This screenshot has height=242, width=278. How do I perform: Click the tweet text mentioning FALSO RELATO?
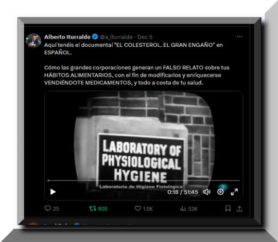coord(137,75)
